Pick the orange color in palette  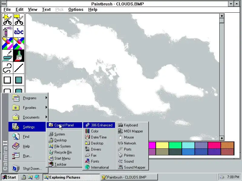[x=227, y=145]
